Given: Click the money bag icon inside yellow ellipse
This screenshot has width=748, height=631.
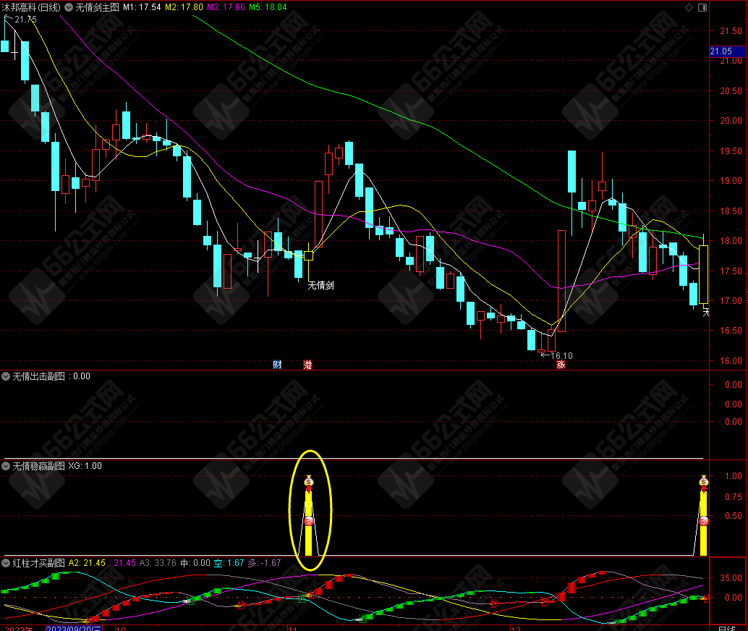Looking at the screenshot, I should pyautogui.click(x=309, y=480).
